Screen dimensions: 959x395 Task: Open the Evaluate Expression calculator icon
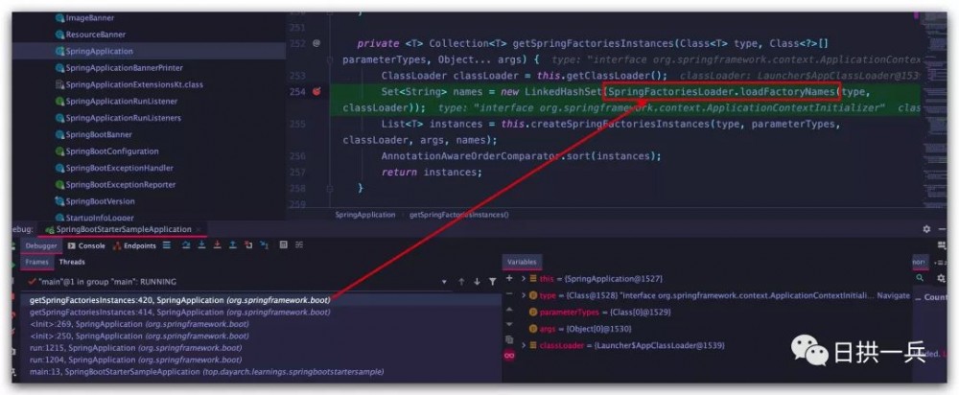click(283, 245)
